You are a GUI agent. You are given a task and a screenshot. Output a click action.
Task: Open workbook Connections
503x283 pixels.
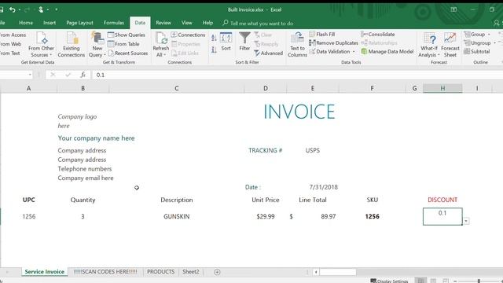click(x=188, y=35)
